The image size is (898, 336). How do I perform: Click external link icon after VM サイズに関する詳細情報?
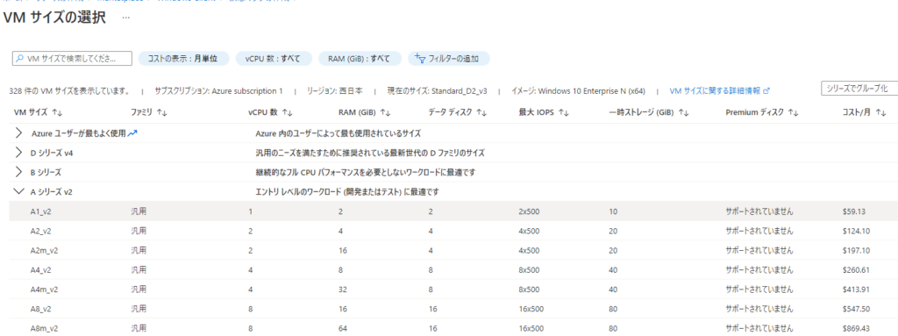click(x=766, y=90)
